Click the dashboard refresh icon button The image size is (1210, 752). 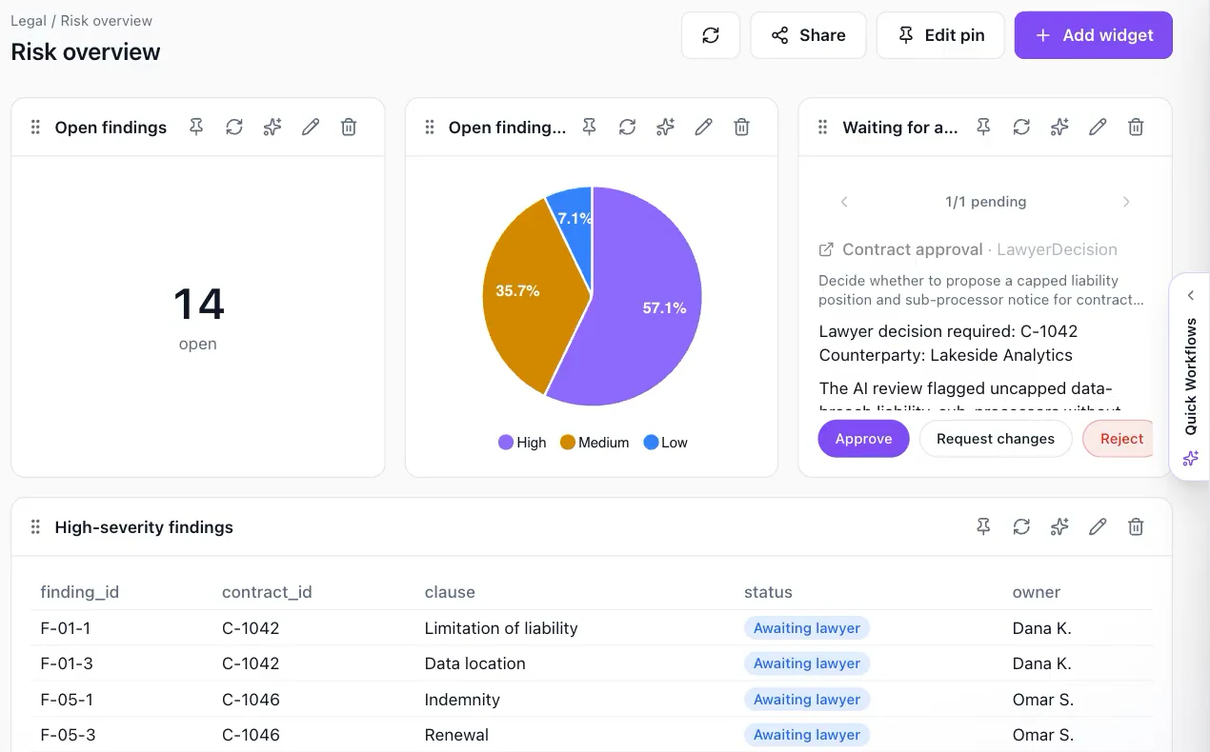tap(711, 35)
